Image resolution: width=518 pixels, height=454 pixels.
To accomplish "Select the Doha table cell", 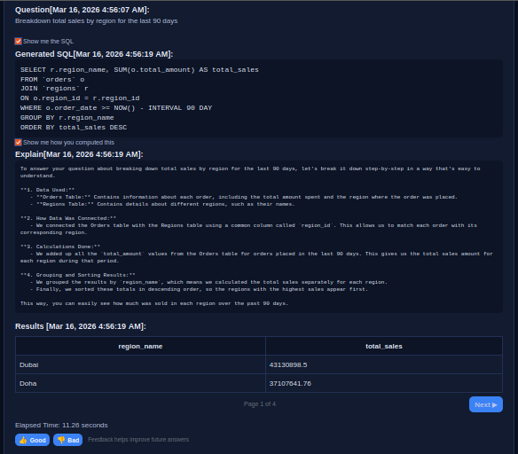I will click(x=140, y=383).
